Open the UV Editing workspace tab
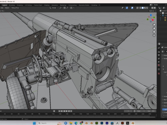This screenshot has height=125, width=167. [28, 5]
